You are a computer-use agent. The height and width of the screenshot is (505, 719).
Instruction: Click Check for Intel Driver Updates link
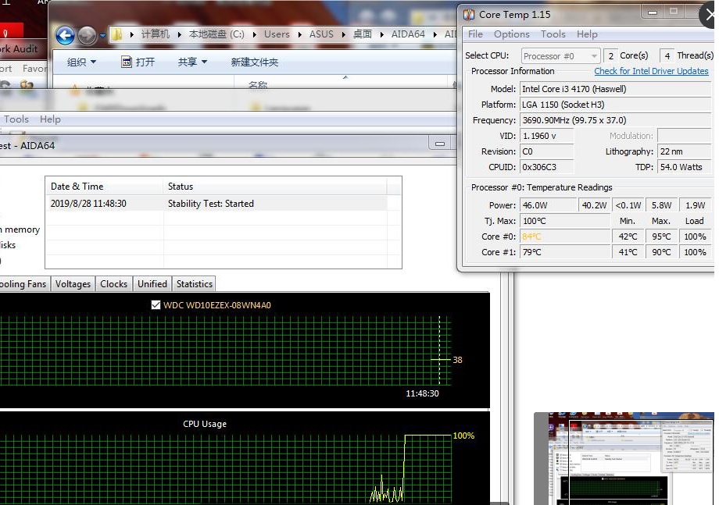[651, 71]
